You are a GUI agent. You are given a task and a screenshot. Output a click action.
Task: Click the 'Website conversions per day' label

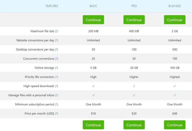[x=35, y=40]
